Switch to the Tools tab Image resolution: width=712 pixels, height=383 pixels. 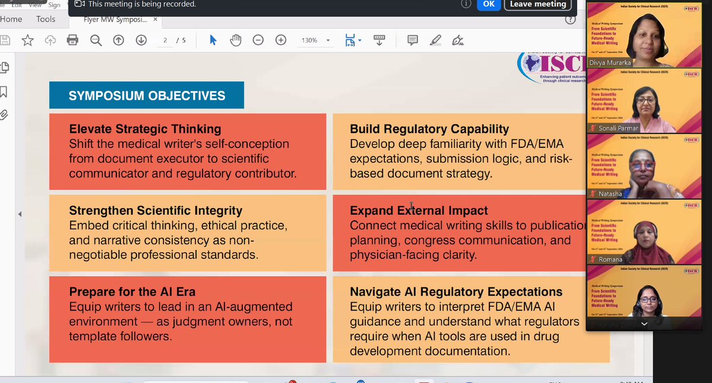[x=45, y=19]
